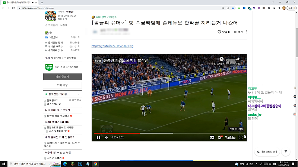
Task: Enter fullscreen mode in video player
Action: coord(241,138)
